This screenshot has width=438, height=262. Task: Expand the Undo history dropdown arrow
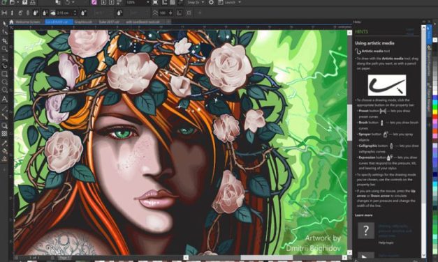(x=73, y=2)
